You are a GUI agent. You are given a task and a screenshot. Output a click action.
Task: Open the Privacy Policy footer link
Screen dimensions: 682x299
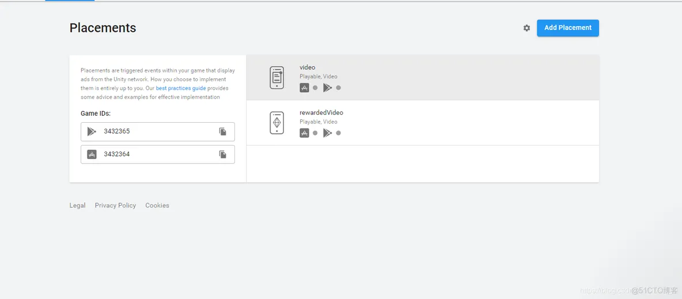[115, 206]
